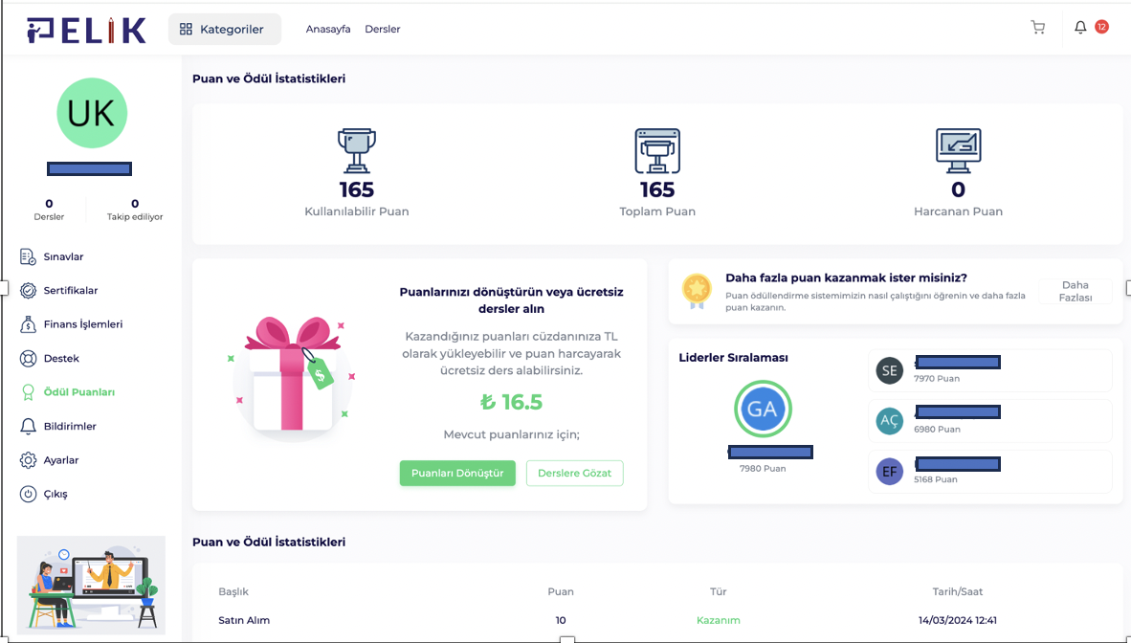
Task: Click the Pelik logo
Action: pos(87,30)
